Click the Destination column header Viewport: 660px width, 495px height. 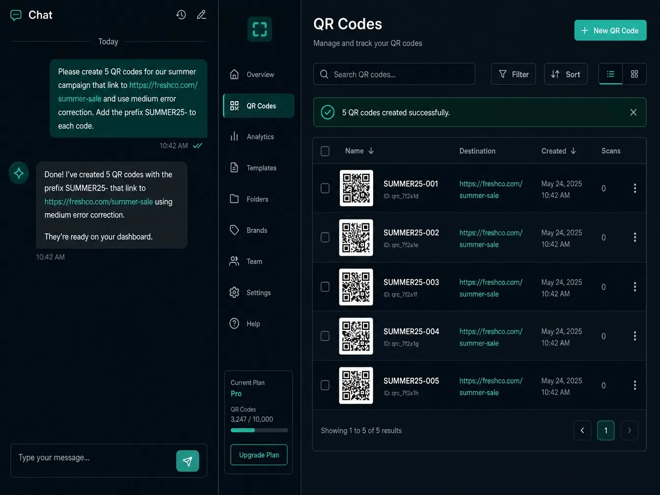click(x=477, y=151)
